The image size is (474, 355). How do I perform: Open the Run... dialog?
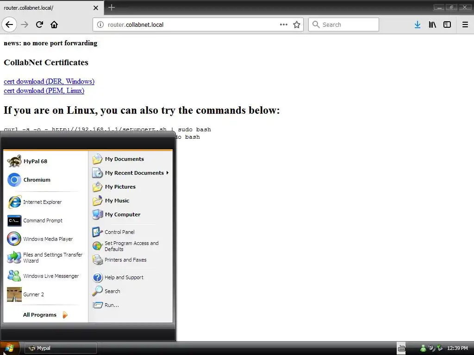pyautogui.click(x=130, y=305)
